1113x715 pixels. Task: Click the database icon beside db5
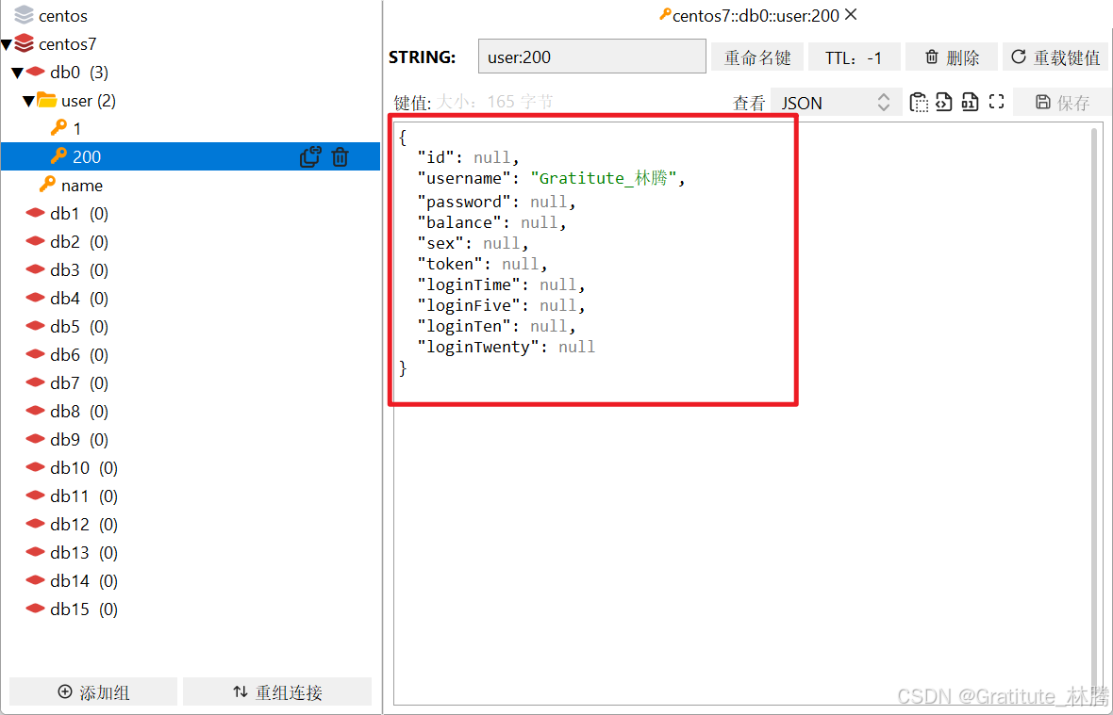pos(33,326)
